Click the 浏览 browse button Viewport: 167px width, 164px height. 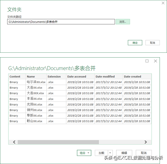pyautogui.click(x=123, y=22)
